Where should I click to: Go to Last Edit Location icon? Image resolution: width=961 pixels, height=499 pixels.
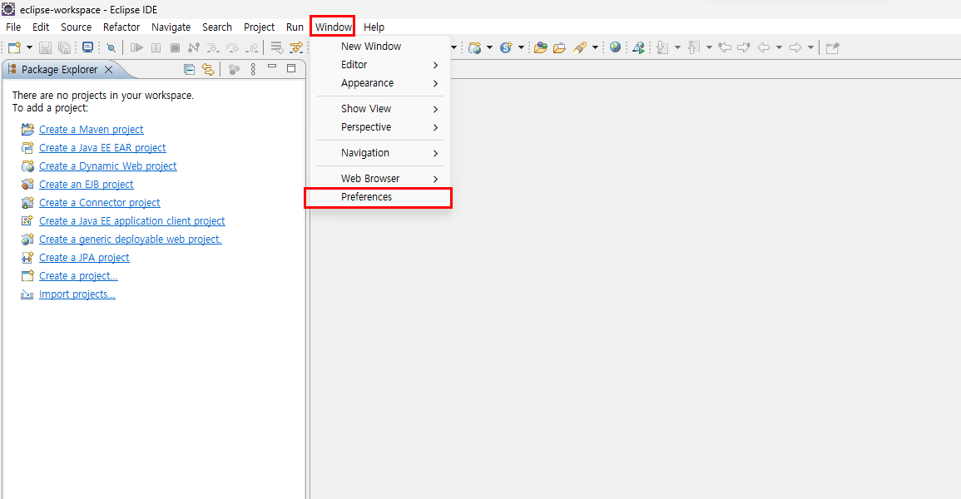(x=725, y=47)
